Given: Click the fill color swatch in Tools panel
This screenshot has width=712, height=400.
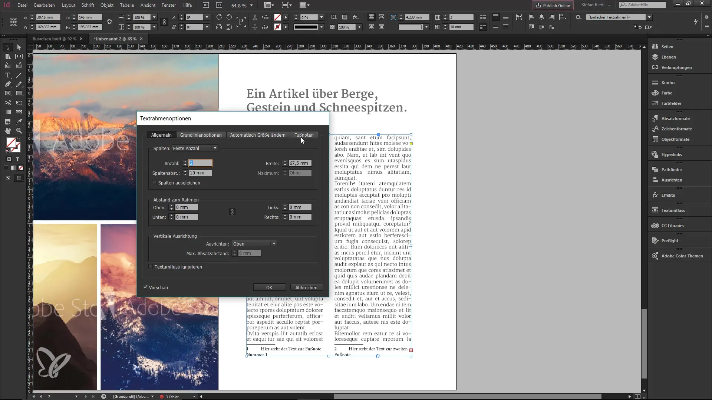Looking at the screenshot, I should pyautogui.click(x=11, y=143).
